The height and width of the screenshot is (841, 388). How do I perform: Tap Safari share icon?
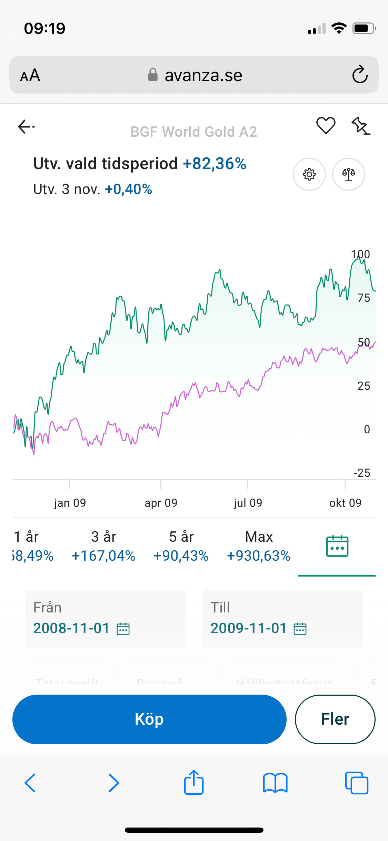point(194,783)
